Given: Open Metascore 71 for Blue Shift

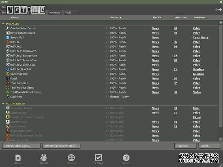Looking at the screenshot, I should tap(175, 69).
